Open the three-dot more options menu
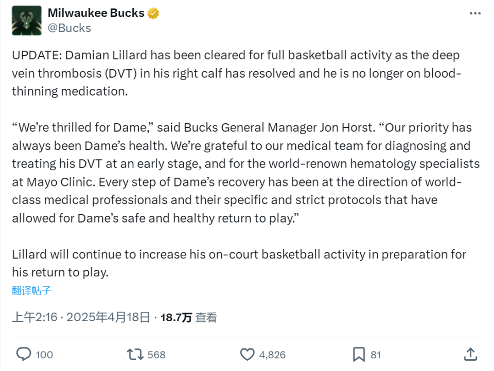 point(475,13)
